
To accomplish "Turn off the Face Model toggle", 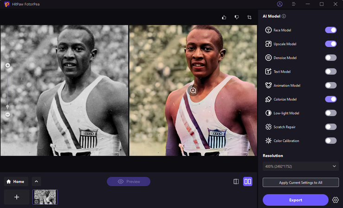I will click(331, 30).
